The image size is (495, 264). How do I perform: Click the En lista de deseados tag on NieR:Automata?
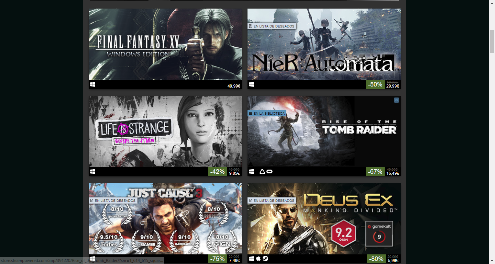pyautogui.click(x=272, y=26)
